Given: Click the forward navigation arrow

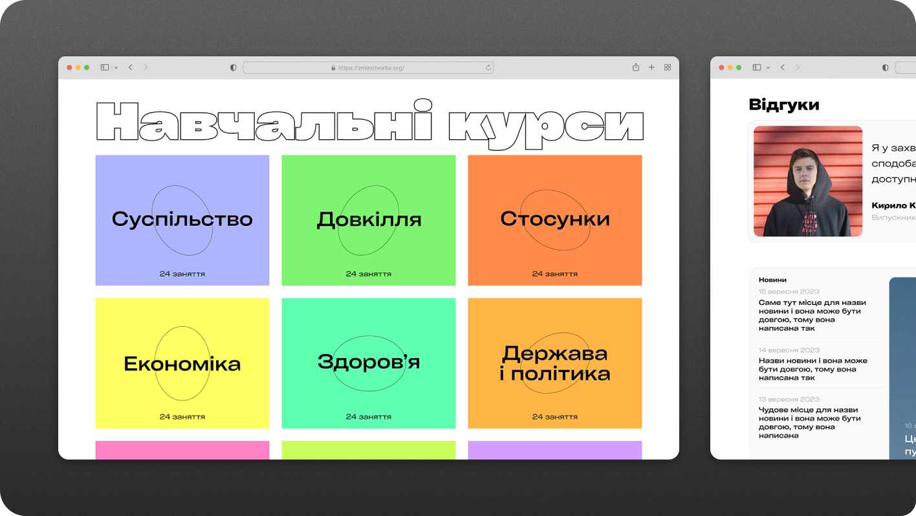Looking at the screenshot, I should coord(146,67).
